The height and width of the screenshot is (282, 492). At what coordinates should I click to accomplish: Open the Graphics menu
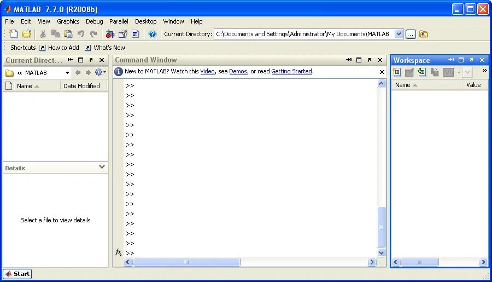coord(68,21)
